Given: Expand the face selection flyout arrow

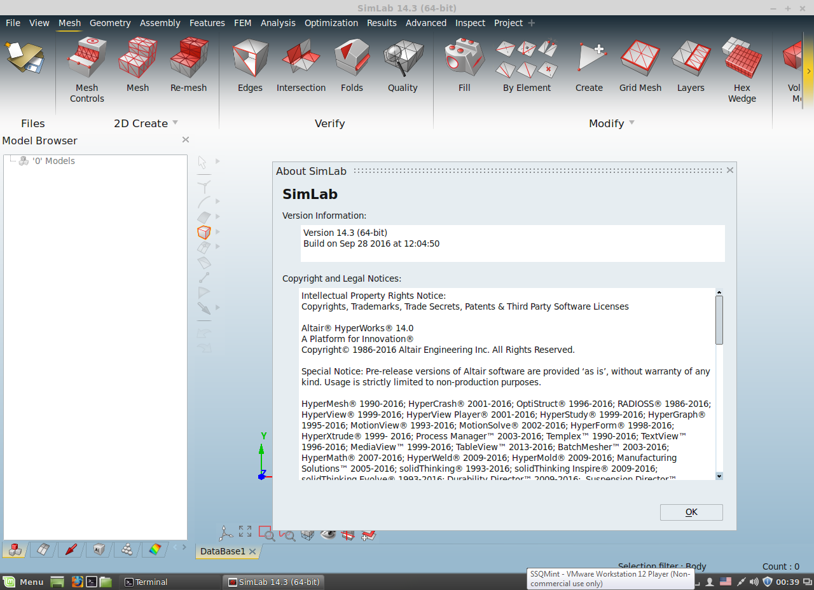Looking at the screenshot, I should pos(217,217).
